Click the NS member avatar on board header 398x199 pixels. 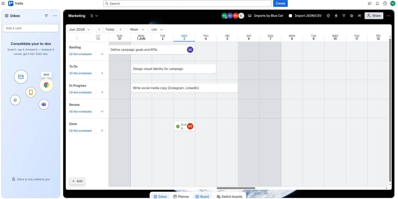224,16
